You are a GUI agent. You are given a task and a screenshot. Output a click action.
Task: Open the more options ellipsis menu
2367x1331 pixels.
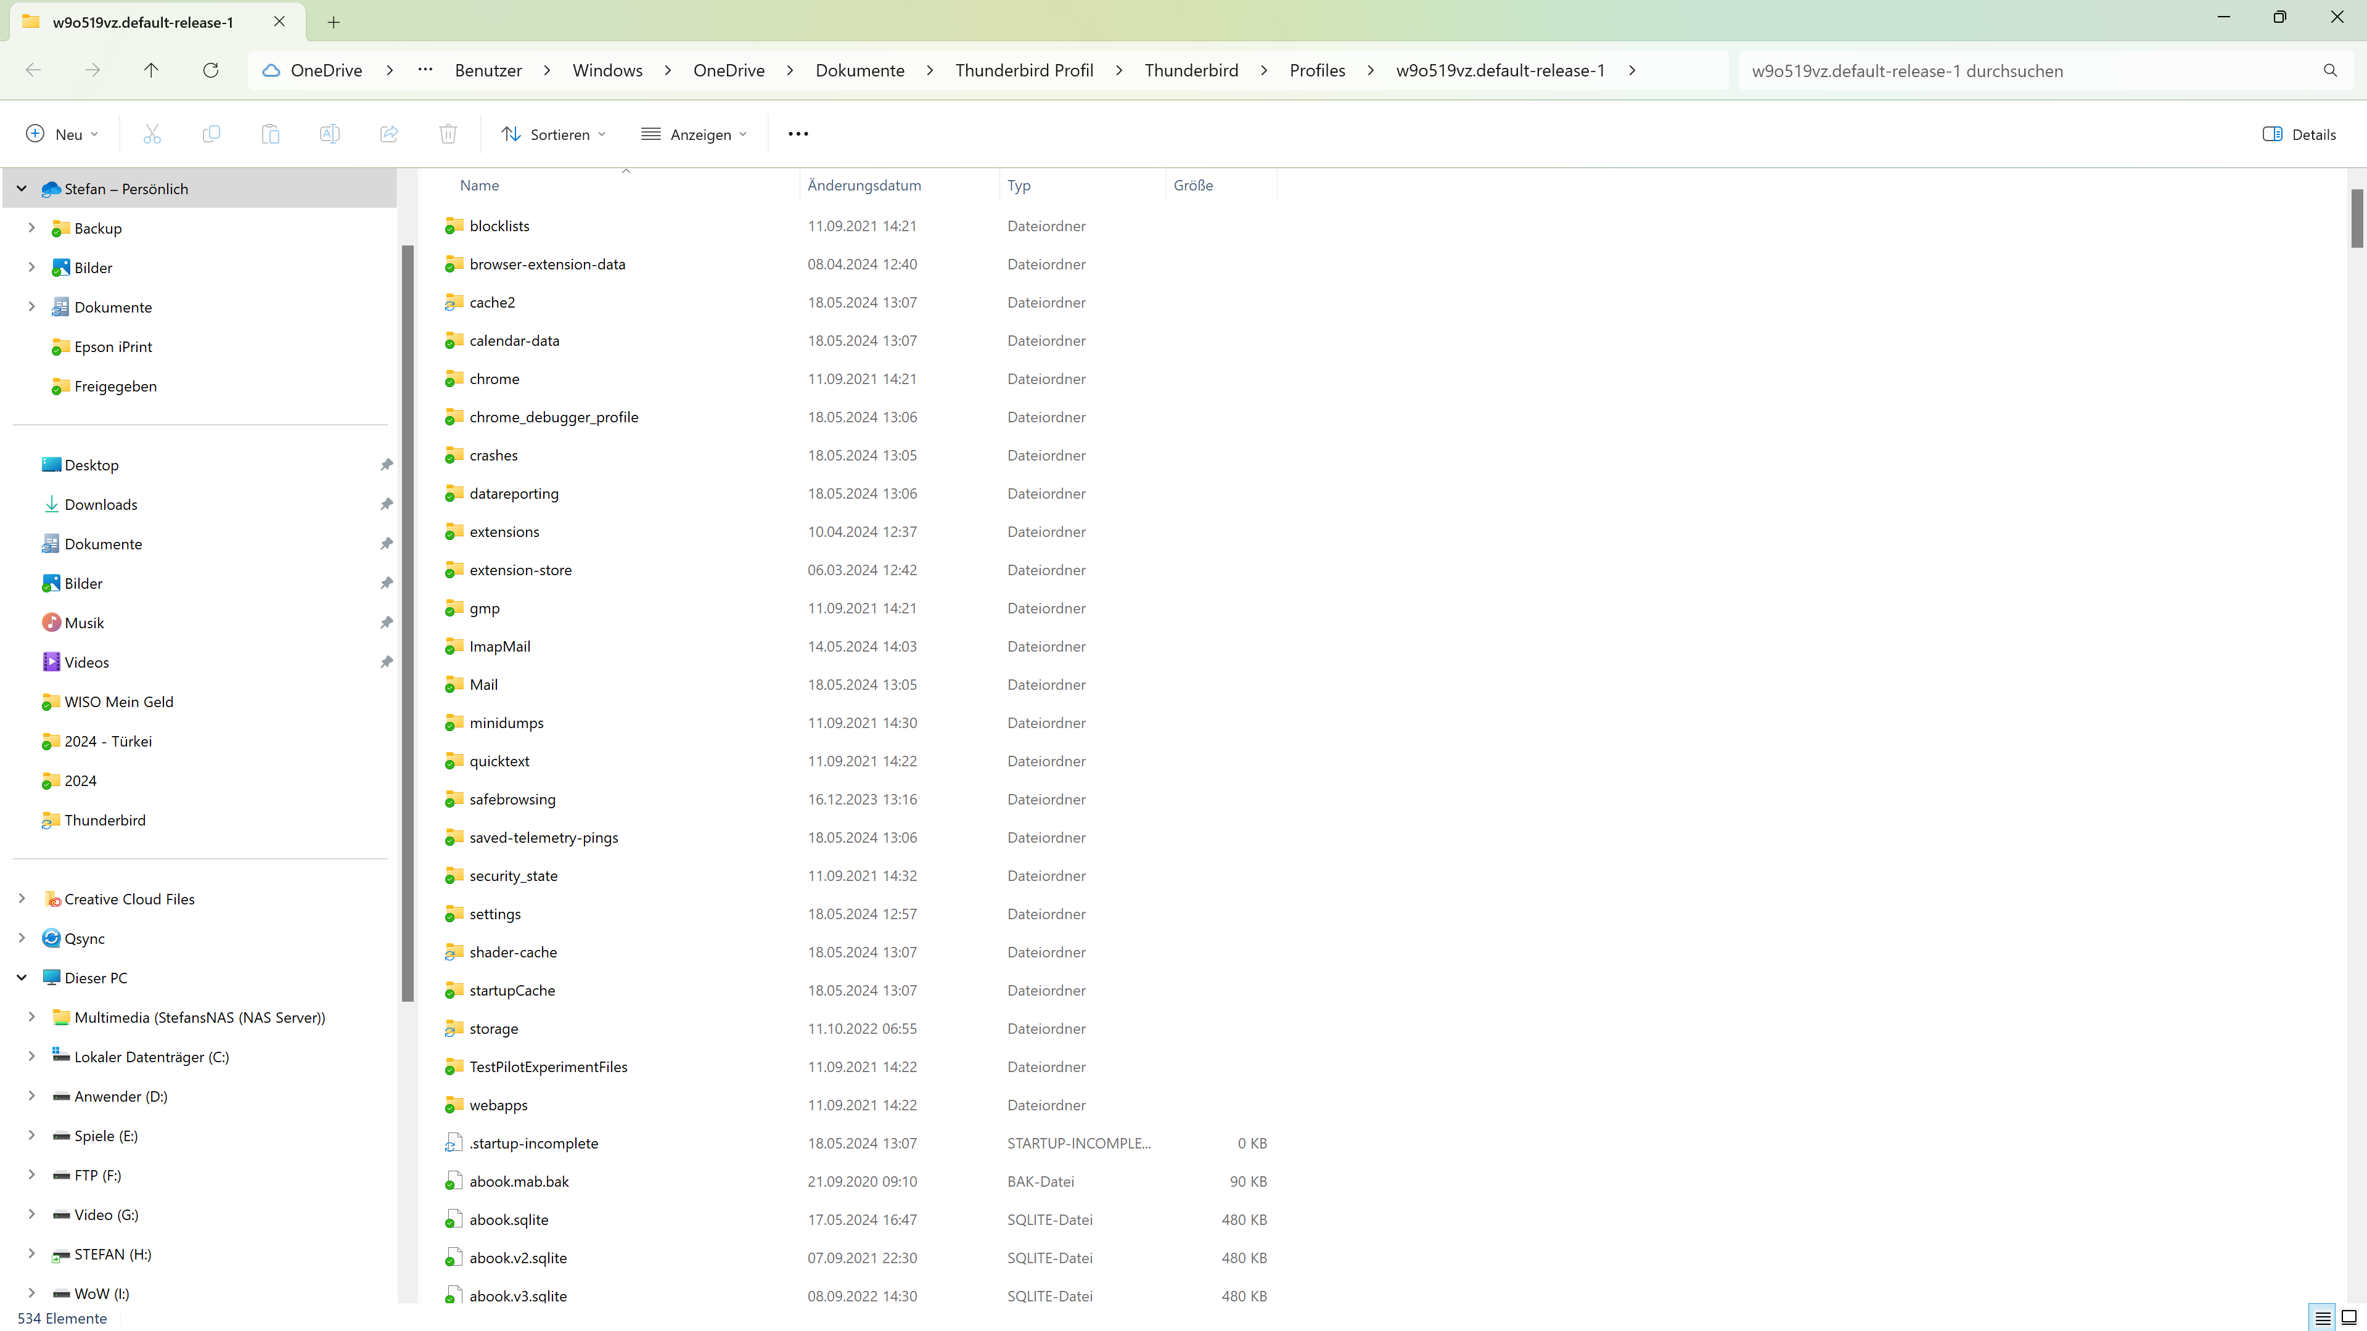click(798, 134)
